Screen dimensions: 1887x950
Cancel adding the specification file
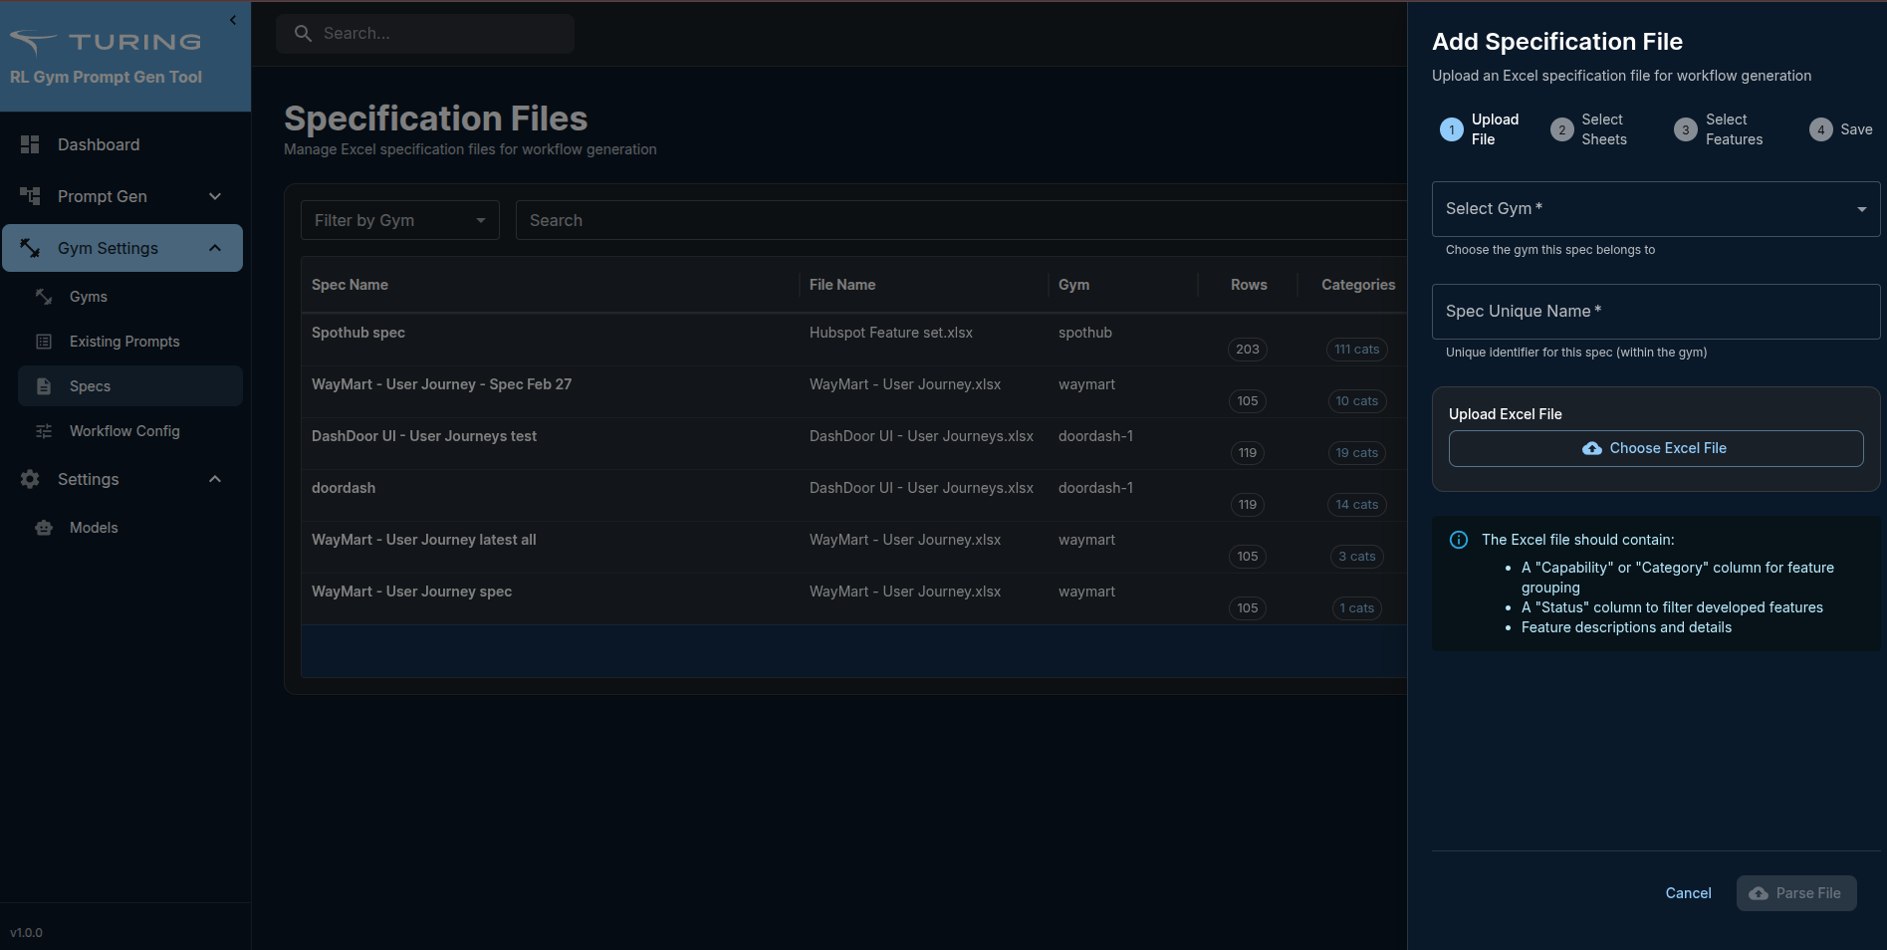point(1688,893)
